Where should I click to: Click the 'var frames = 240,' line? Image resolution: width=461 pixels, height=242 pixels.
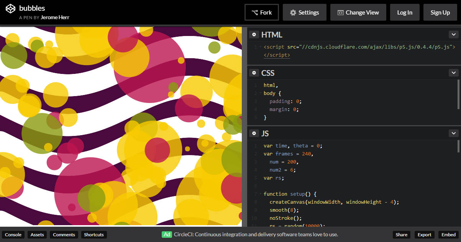click(x=289, y=154)
